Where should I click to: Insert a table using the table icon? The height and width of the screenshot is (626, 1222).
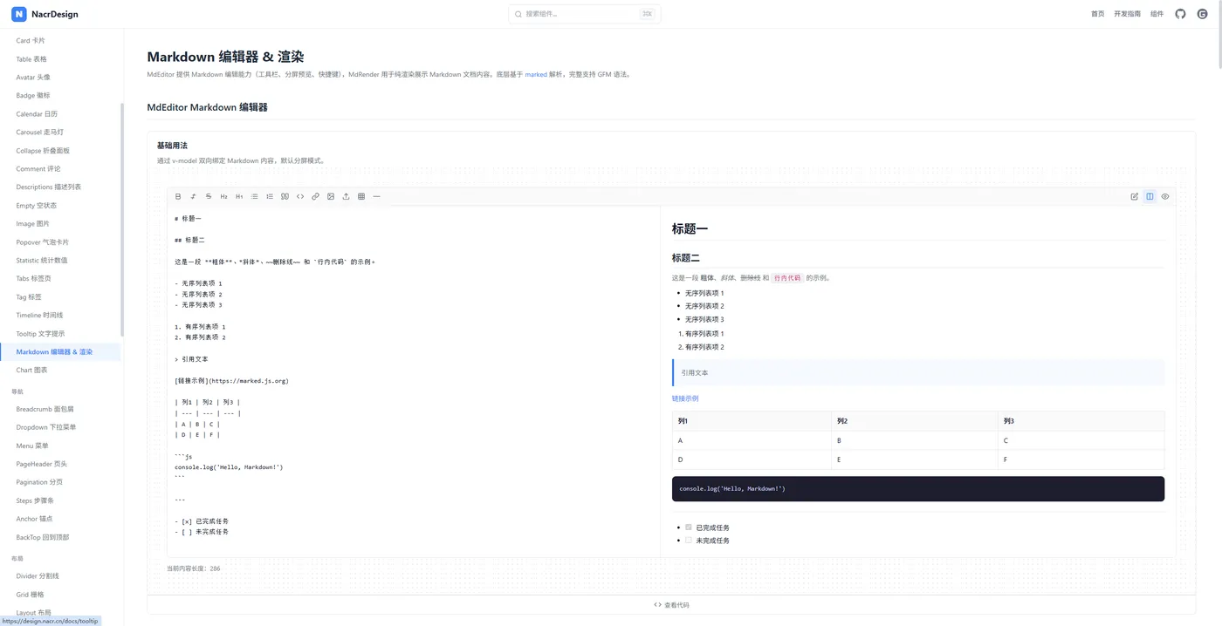click(361, 196)
